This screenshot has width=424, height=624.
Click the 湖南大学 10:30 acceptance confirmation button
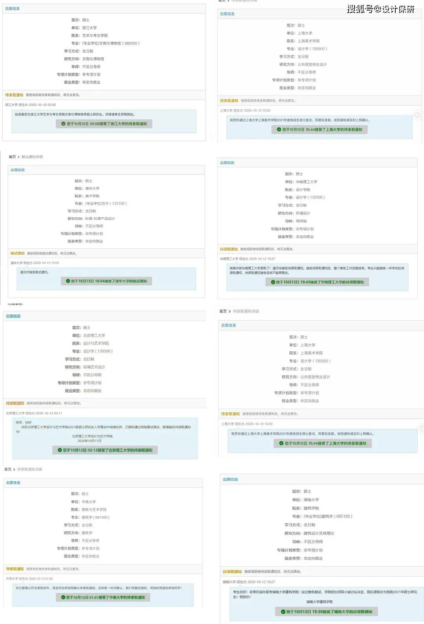[327, 612]
